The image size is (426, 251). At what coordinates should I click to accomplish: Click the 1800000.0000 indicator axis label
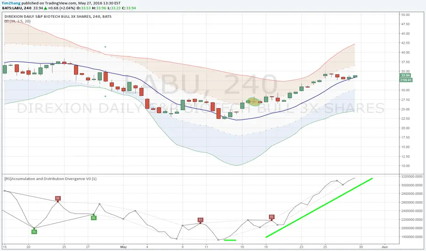(x=411, y=237)
